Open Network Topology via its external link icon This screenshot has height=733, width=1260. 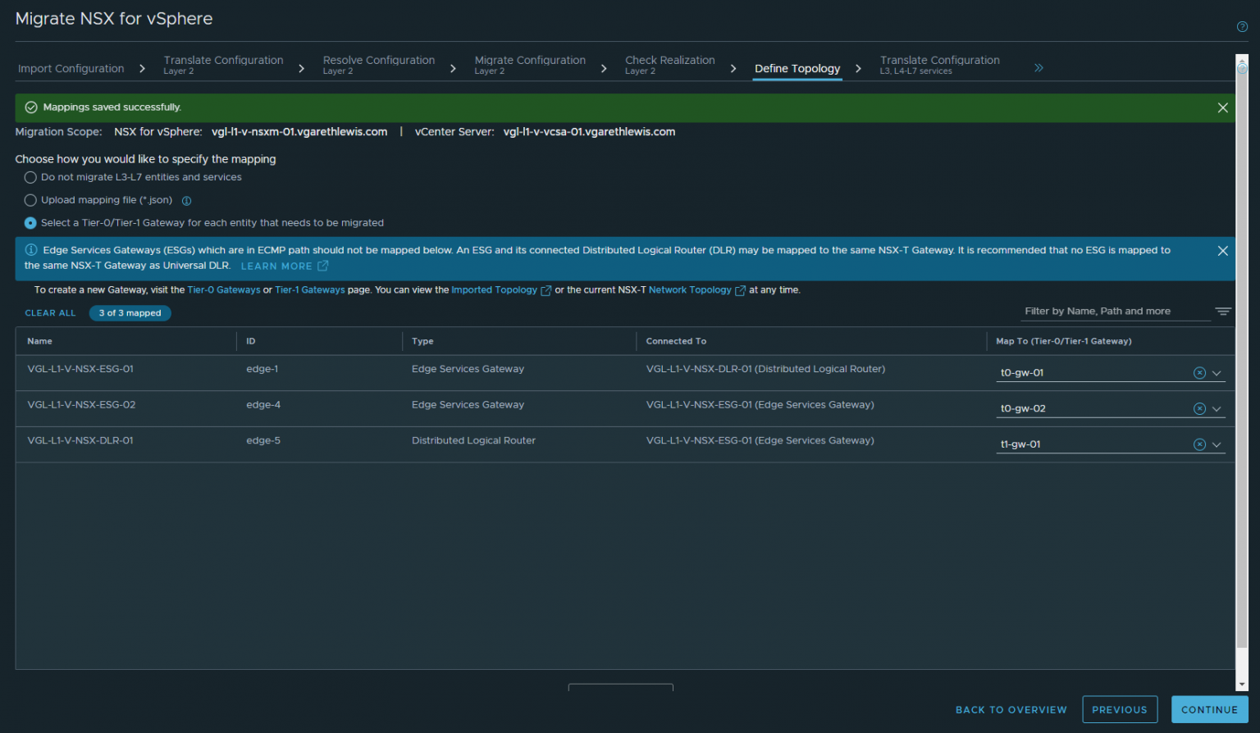coord(740,289)
